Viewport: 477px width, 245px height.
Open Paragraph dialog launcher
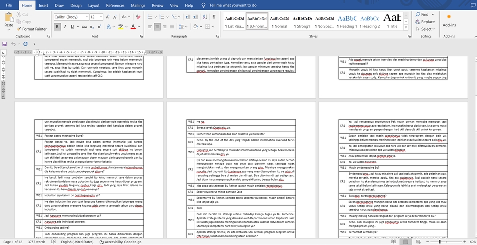[x=217, y=36]
